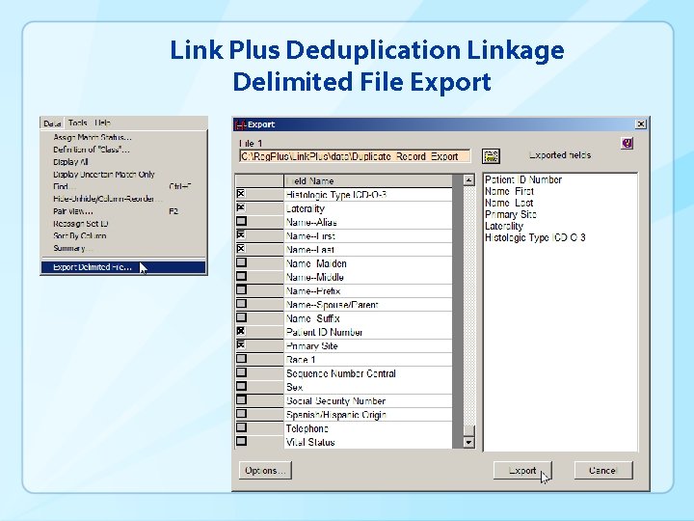The height and width of the screenshot is (521, 694).
Task: Check the Name--Suffix checkbox
Action: click(x=241, y=317)
